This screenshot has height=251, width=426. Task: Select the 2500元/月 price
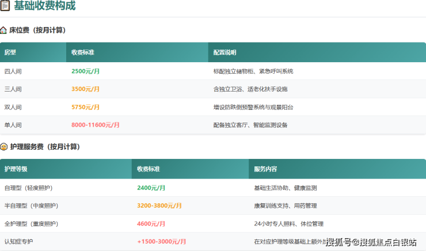(85, 71)
